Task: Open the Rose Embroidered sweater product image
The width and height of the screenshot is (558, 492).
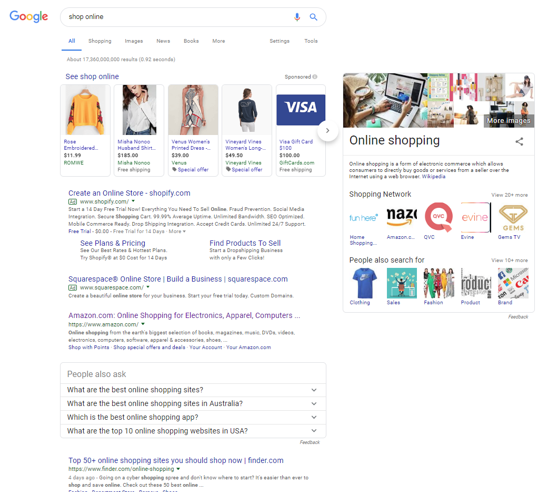Action: click(85, 110)
